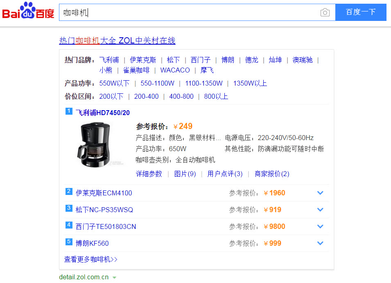
Task: Click price ¥999 for 博朗KF560
Action: (x=272, y=243)
